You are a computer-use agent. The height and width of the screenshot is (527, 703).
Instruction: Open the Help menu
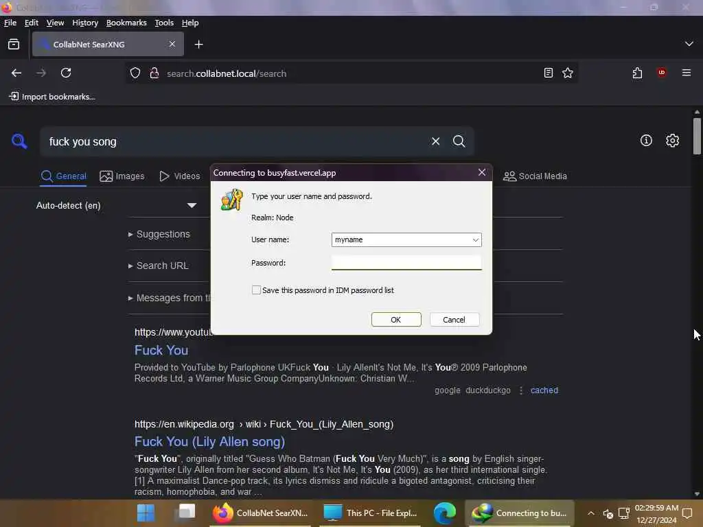coord(190,23)
